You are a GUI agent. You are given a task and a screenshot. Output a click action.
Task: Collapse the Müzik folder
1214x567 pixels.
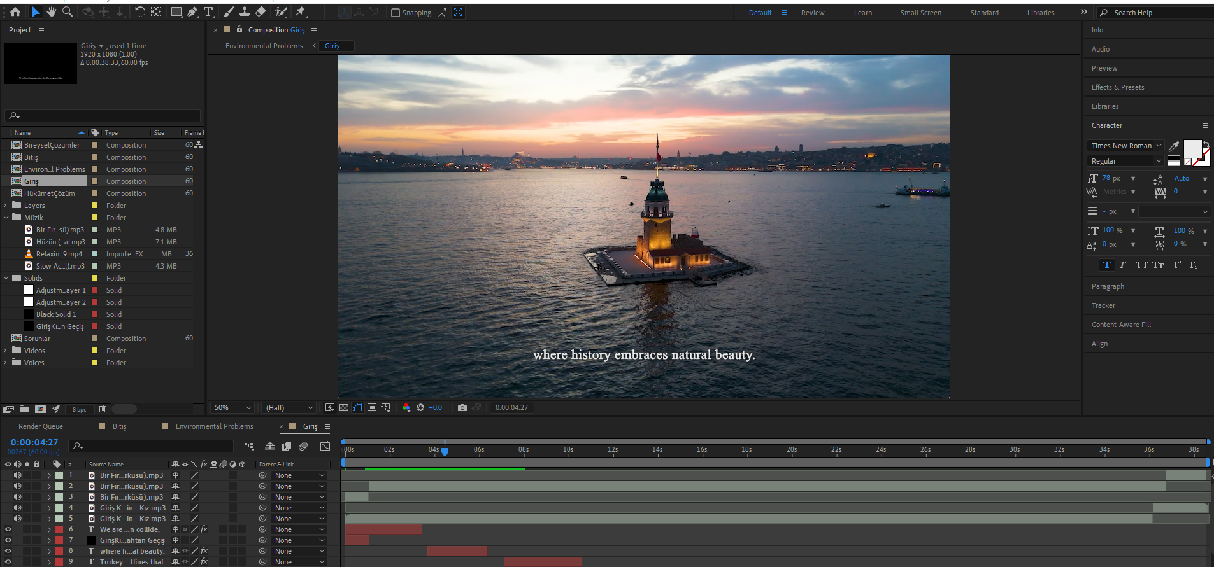point(6,218)
